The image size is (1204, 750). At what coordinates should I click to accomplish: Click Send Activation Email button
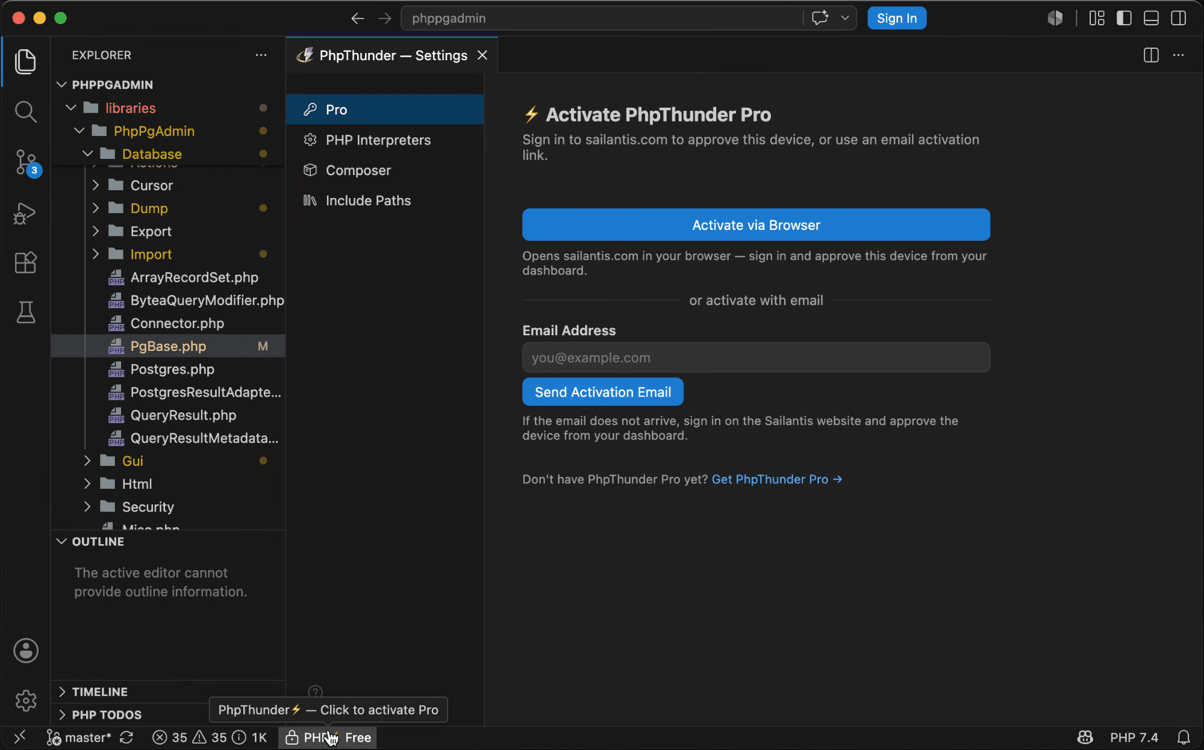pos(602,392)
